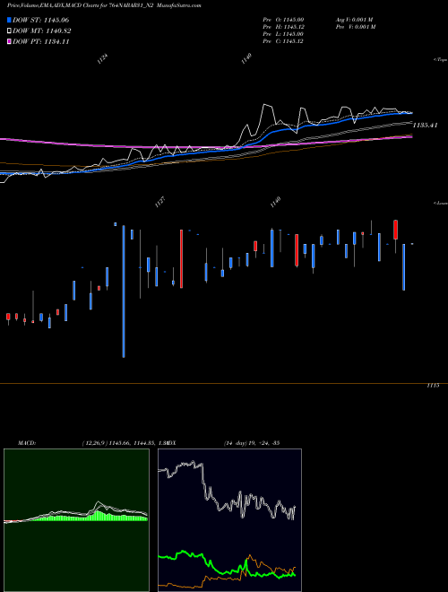This screenshot has height=592, width=448.
Task: Click the 'Pre C: 1145.12' value
Action: click(283, 41)
